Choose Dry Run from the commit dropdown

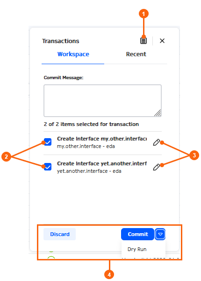(x=137, y=249)
